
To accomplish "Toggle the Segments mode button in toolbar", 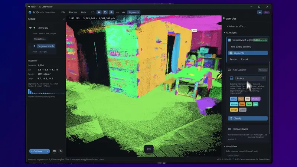I will (134, 12).
